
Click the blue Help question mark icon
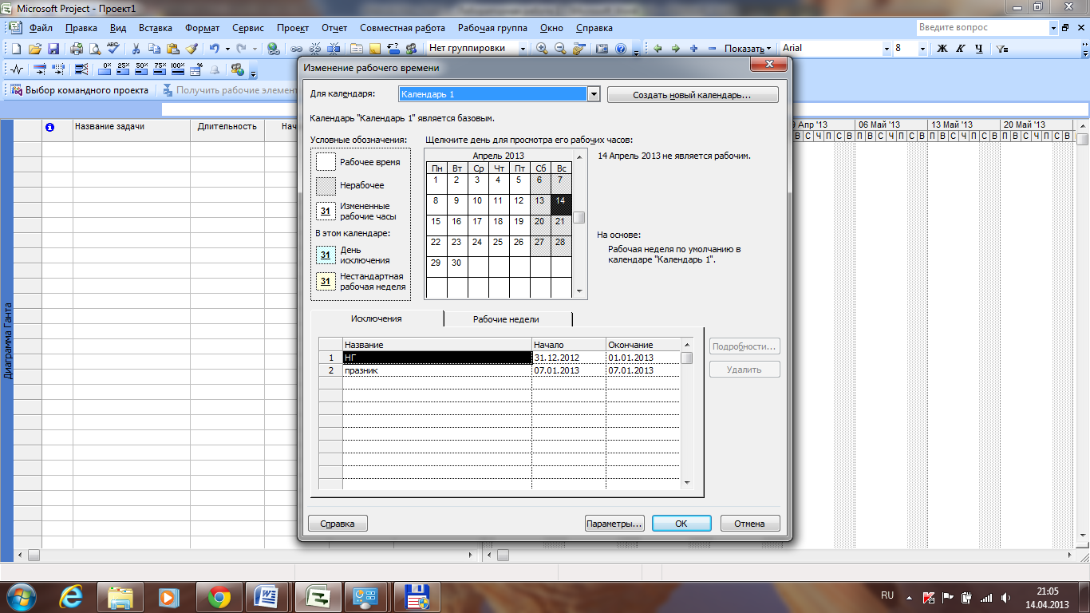pos(621,49)
